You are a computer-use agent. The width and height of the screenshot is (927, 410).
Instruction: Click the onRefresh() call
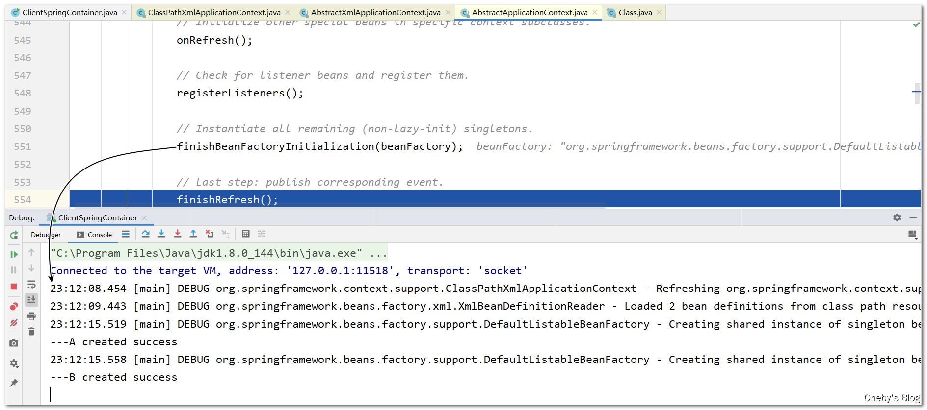click(x=214, y=40)
